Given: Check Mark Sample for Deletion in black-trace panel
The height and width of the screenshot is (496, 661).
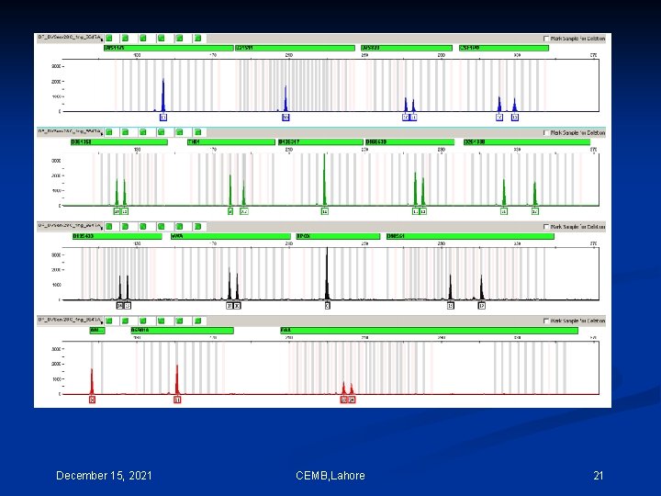Looking at the screenshot, I should click(x=546, y=227).
